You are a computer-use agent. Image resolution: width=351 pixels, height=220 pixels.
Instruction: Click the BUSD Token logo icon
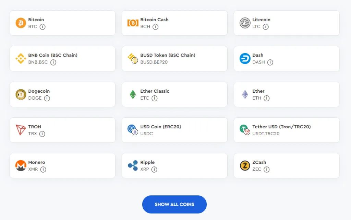coord(133,58)
